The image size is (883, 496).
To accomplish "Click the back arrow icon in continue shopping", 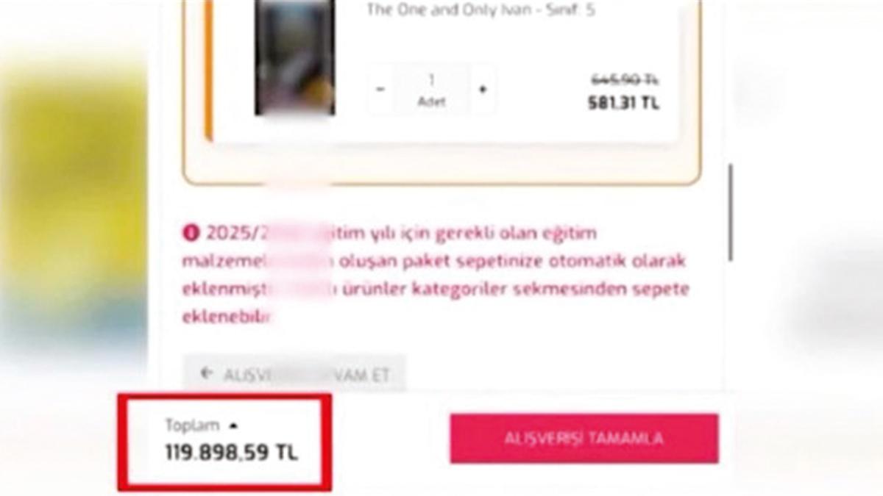I will pos(207,373).
